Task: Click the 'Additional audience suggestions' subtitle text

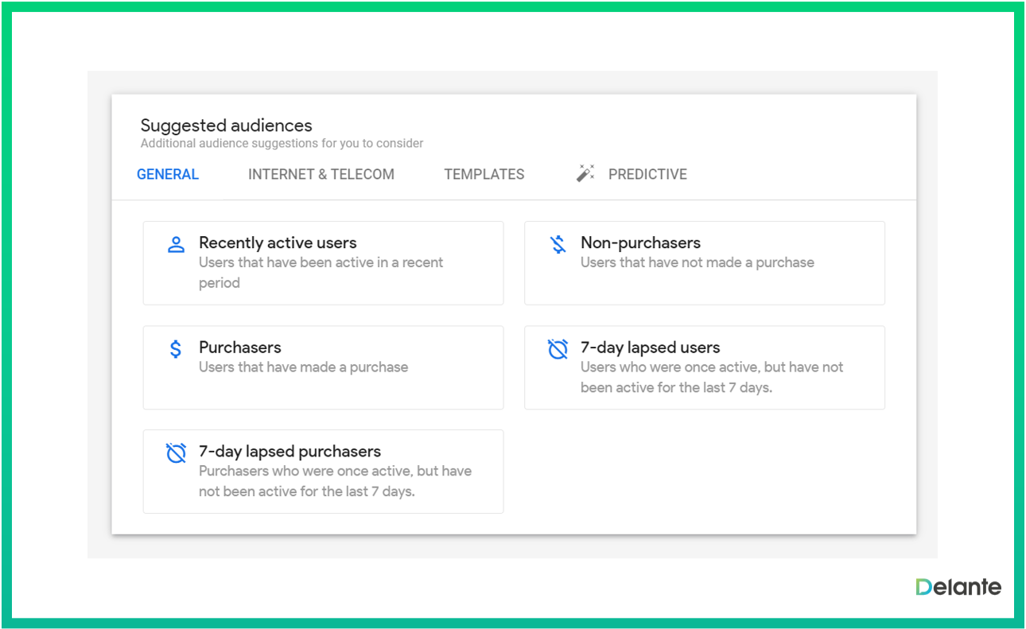Action: (x=282, y=144)
